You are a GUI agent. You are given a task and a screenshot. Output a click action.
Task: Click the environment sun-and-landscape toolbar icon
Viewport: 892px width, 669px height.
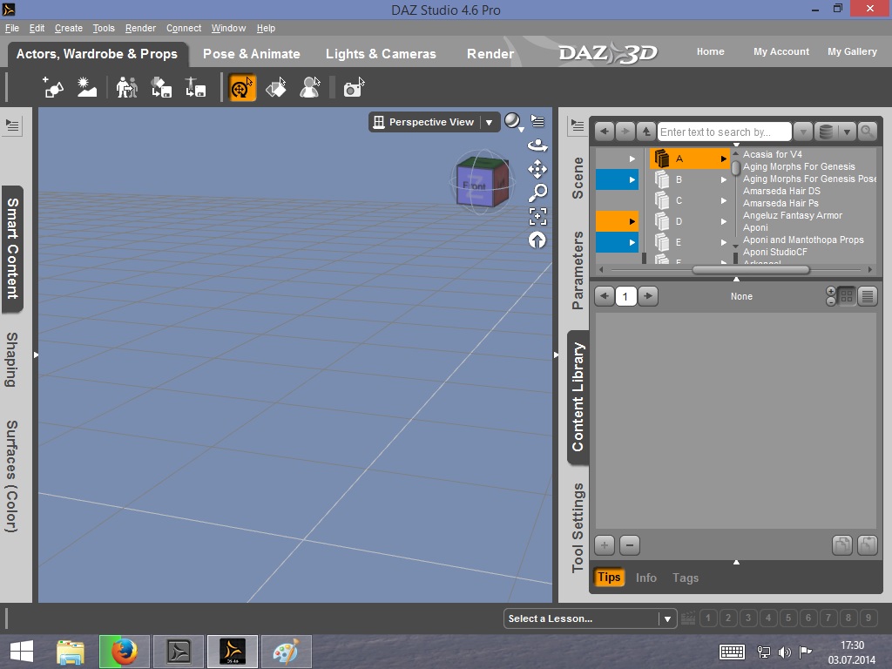click(87, 88)
